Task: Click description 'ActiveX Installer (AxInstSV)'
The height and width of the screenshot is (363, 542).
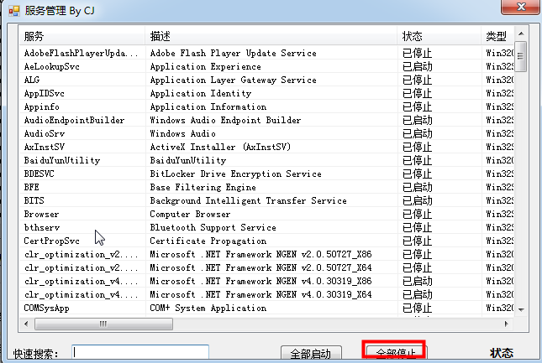Action: click(x=220, y=148)
